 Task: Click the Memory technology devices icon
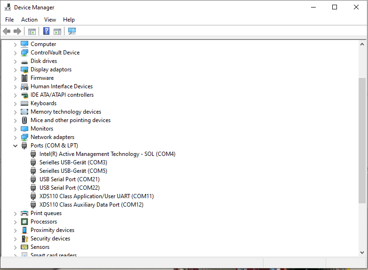(24, 112)
